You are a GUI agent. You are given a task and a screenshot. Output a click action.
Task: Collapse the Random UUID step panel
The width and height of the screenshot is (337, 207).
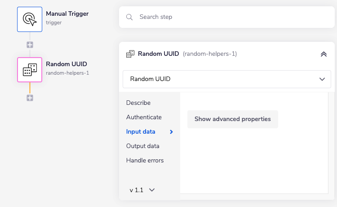tap(324, 54)
